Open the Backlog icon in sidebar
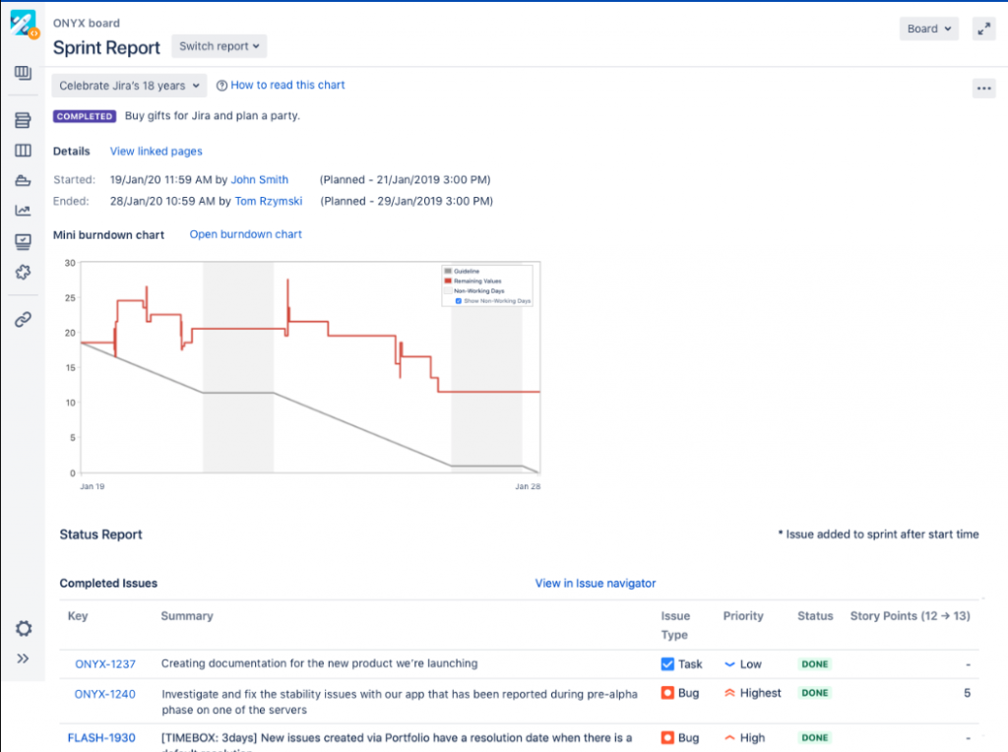This screenshot has width=1008, height=752. pos(23,121)
